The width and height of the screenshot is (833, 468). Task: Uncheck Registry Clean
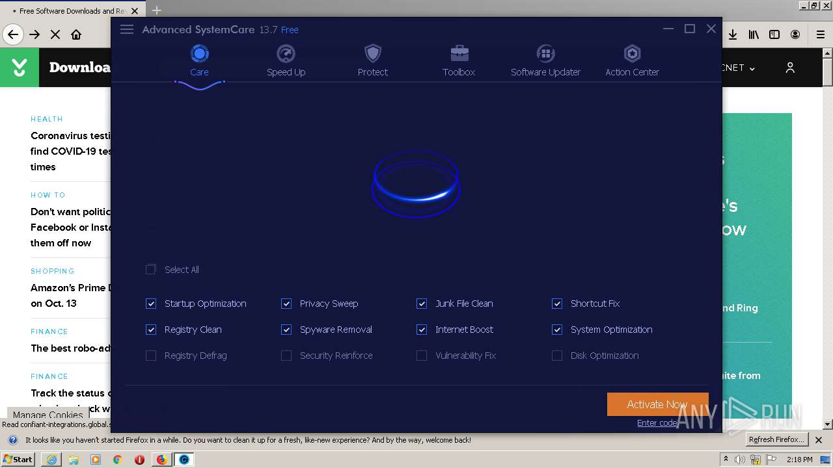pos(151,330)
